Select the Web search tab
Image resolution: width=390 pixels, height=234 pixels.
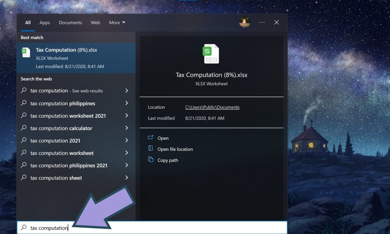[95, 22]
